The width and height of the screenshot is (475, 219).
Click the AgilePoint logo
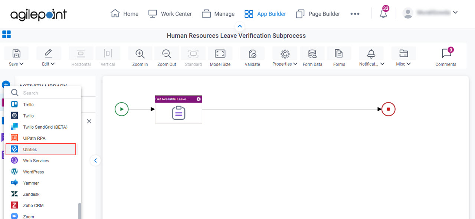click(39, 14)
